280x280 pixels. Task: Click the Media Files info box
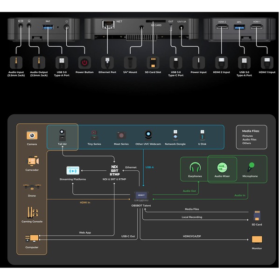point(252,137)
